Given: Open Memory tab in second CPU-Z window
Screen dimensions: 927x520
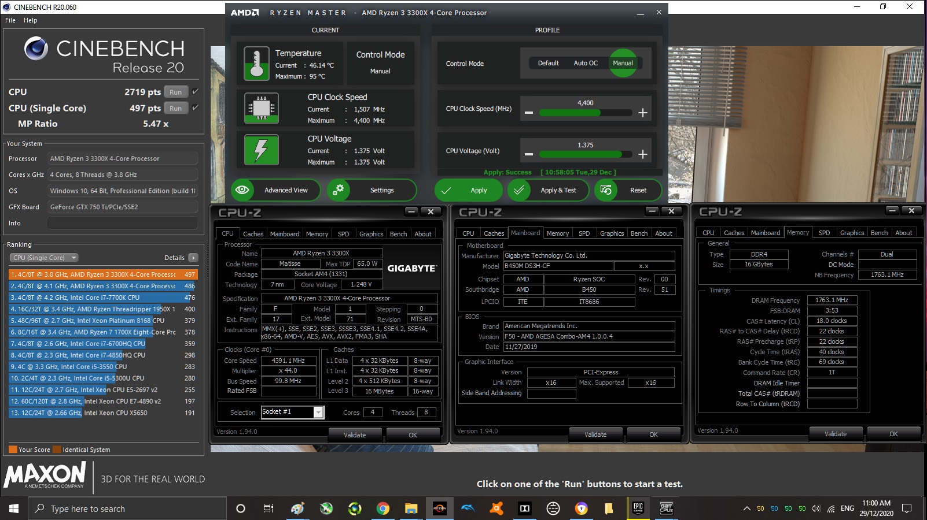Looking at the screenshot, I should pos(558,233).
